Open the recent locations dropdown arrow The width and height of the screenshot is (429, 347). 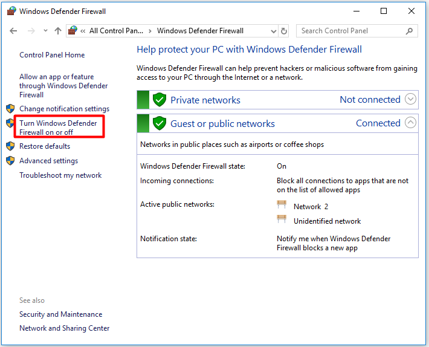45,31
